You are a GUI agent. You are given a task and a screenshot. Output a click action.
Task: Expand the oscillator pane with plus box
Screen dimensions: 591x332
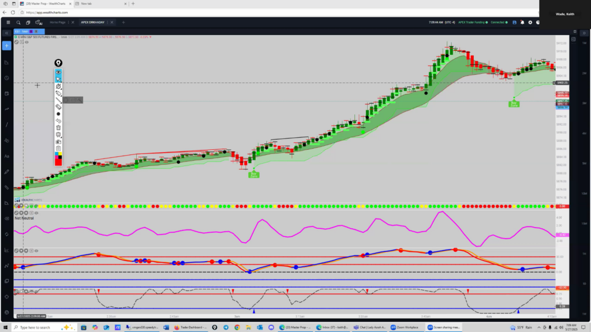(x=31, y=251)
